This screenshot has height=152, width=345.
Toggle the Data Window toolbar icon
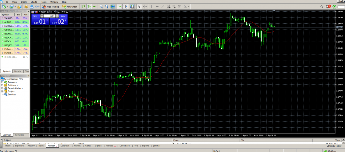pyautogui.click(x=26, y=7)
